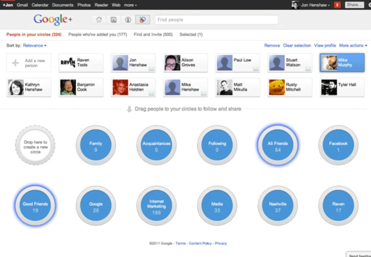The height and width of the screenshot is (257, 371).
Task: Remove the selected person from circles
Action: (x=272, y=45)
